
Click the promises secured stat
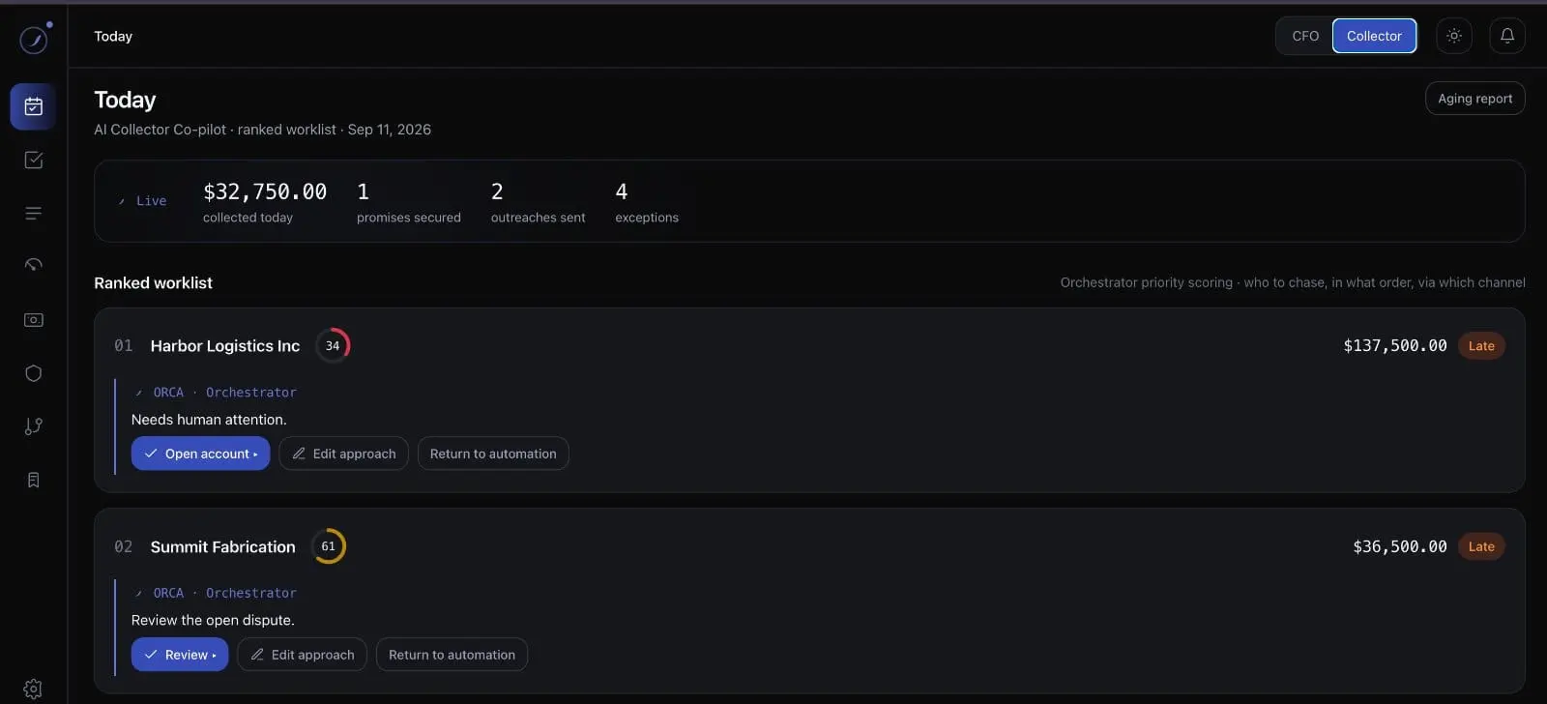[409, 202]
